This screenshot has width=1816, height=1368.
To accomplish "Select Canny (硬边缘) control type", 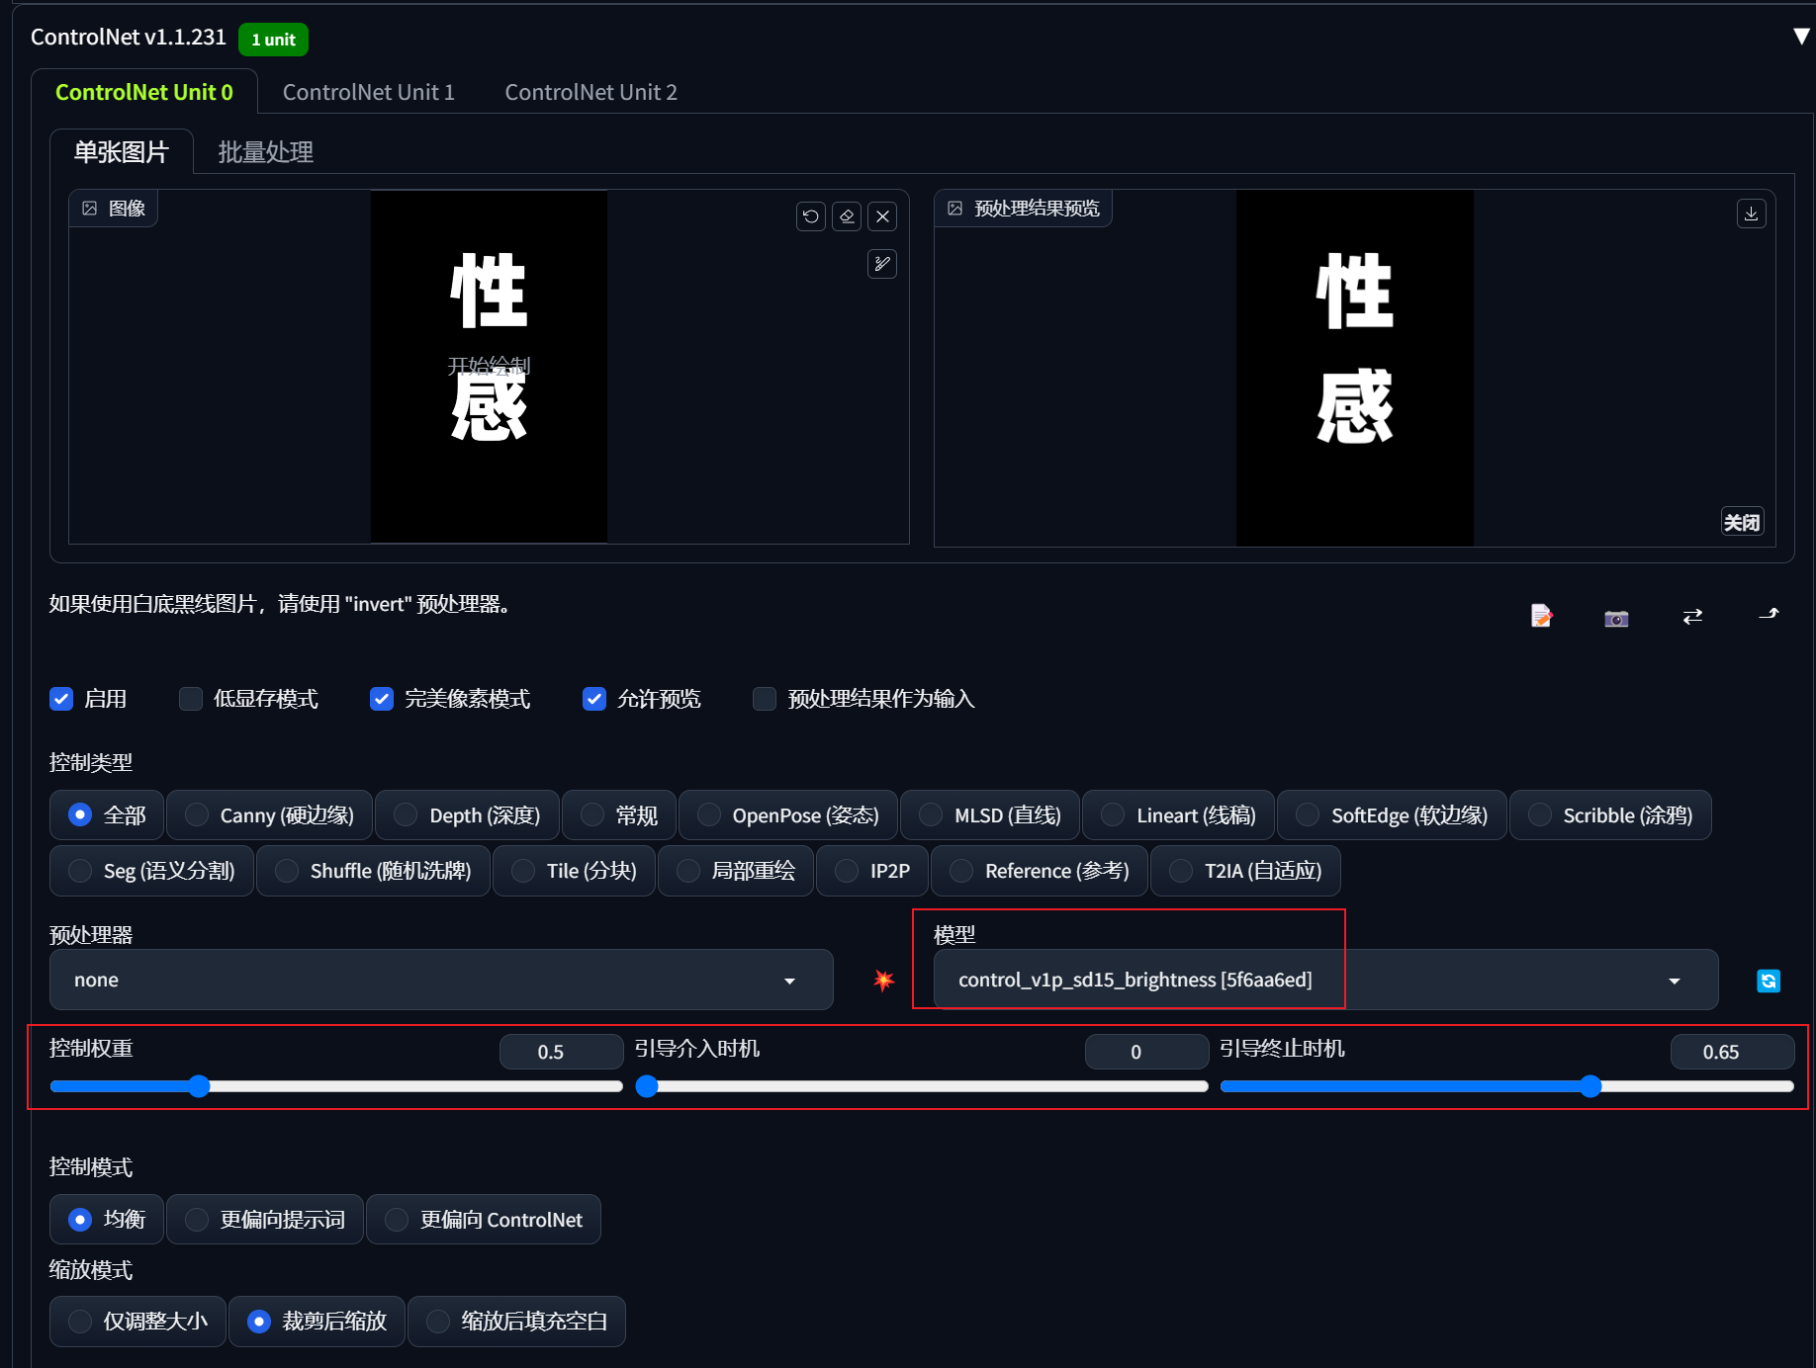I will pos(269,815).
